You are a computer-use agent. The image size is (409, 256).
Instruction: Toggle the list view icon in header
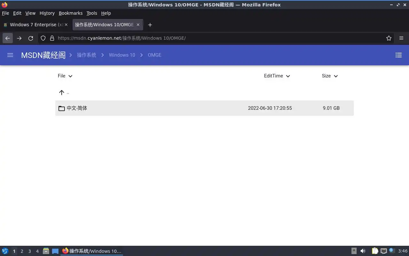[x=398, y=55]
